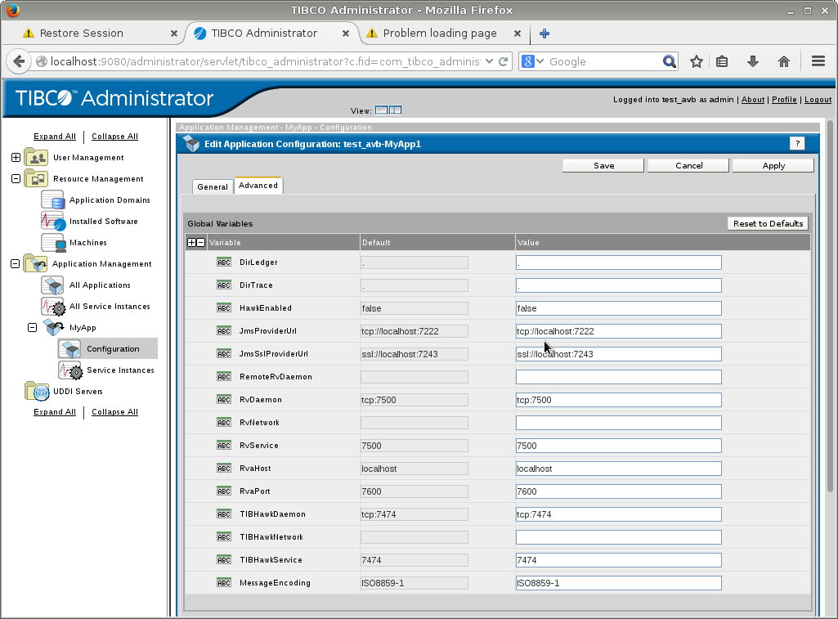838x619 pixels.
Task: Switch to the split-pane view icon
Action: (395, 110)
